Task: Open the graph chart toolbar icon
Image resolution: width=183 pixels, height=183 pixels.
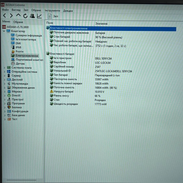Action: tap(39, 16)
